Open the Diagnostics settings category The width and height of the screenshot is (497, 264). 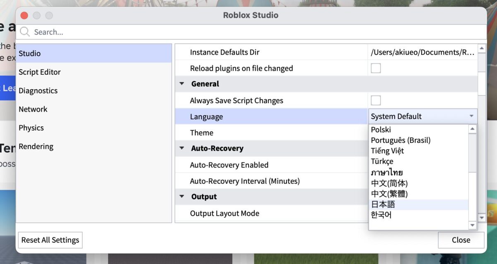click(x=38, y=90)
